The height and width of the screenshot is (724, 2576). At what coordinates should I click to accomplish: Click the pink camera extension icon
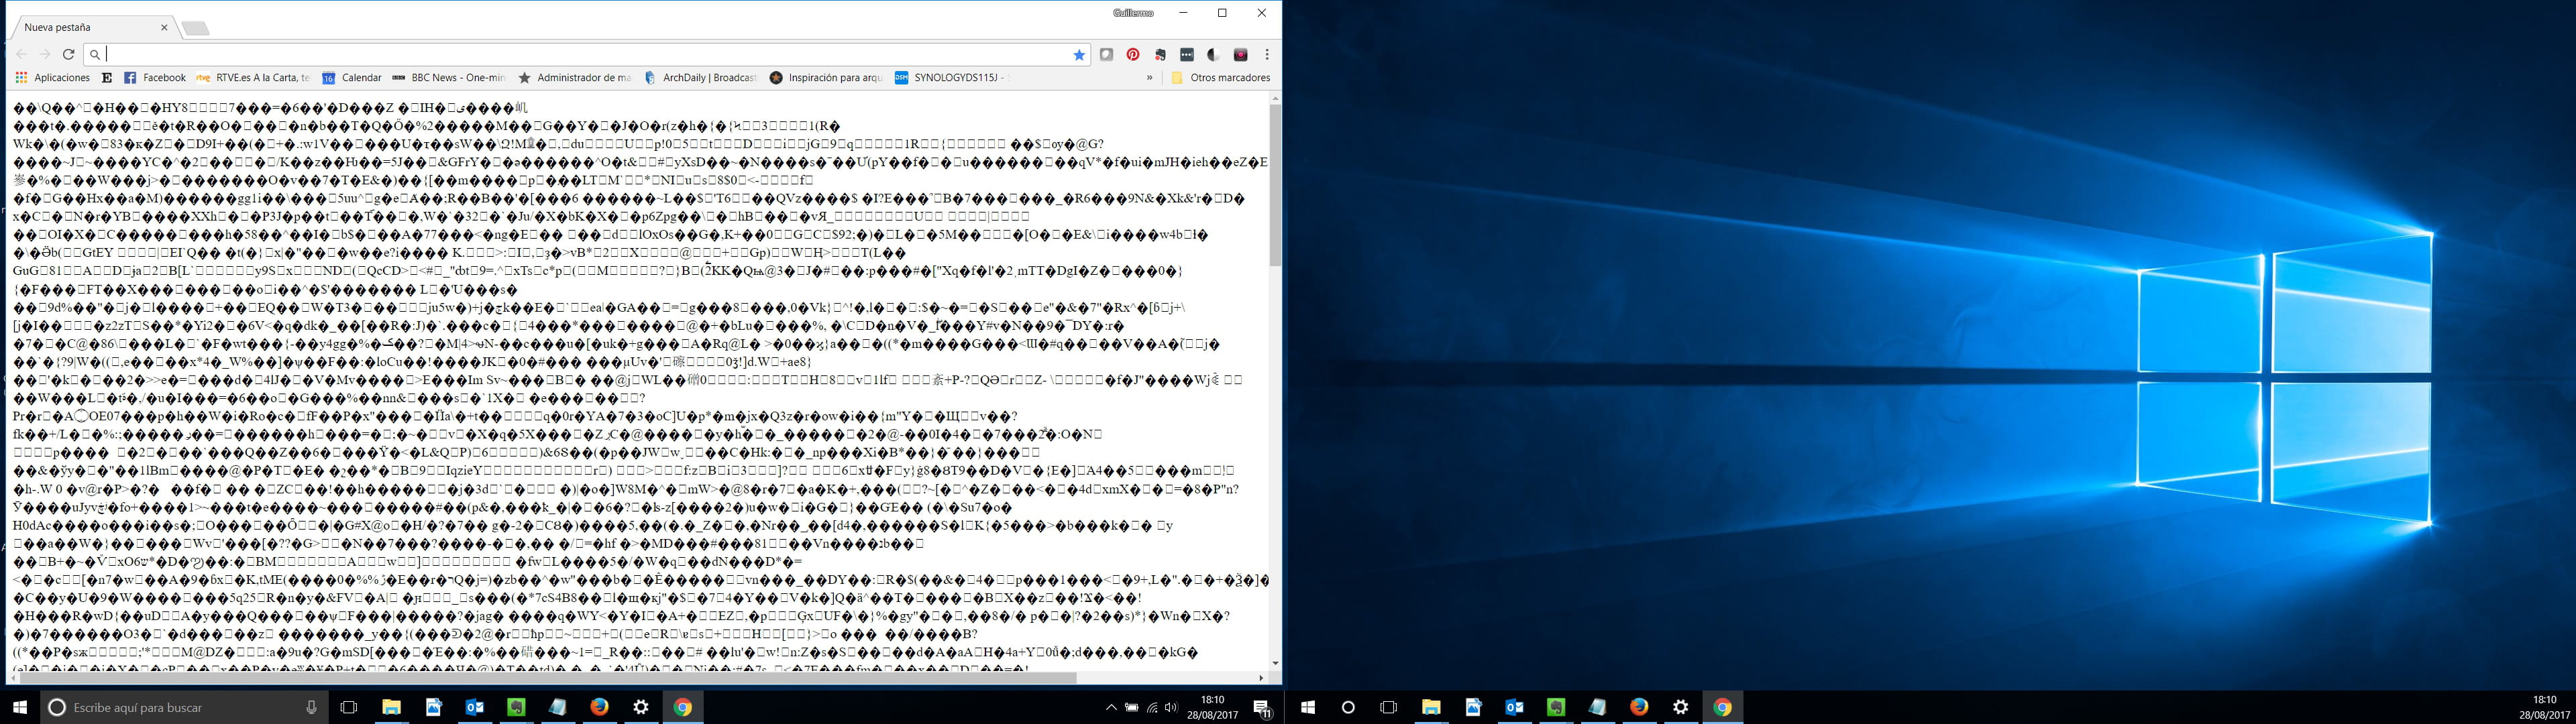pyautogui.click(x=1241, y=55)
